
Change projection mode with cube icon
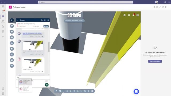60,91
